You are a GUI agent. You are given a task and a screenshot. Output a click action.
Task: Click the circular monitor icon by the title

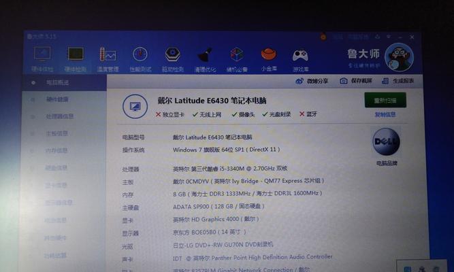click(x=135, y=107)
